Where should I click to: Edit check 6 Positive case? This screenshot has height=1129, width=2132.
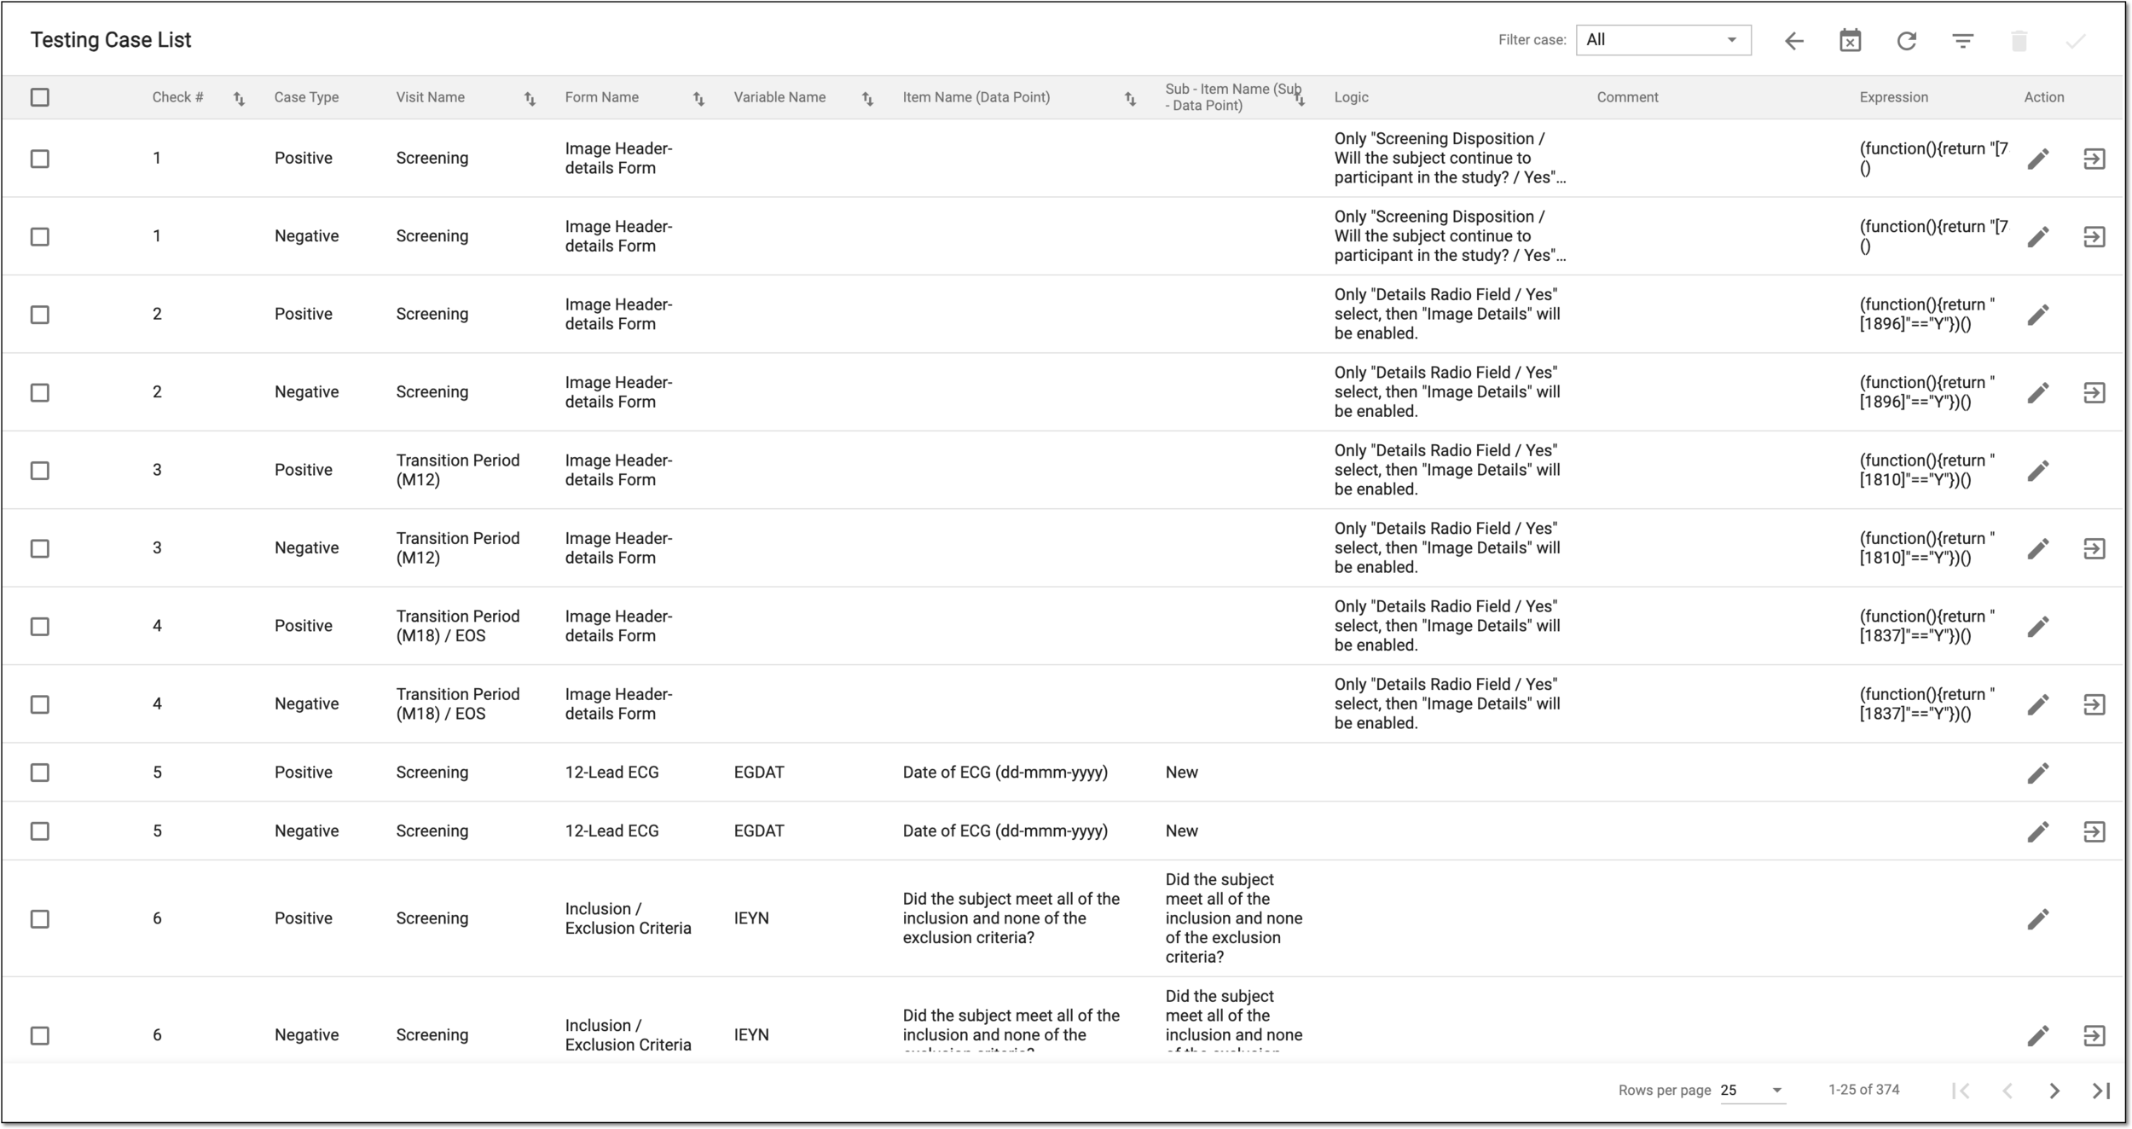tap(2038, 919)
